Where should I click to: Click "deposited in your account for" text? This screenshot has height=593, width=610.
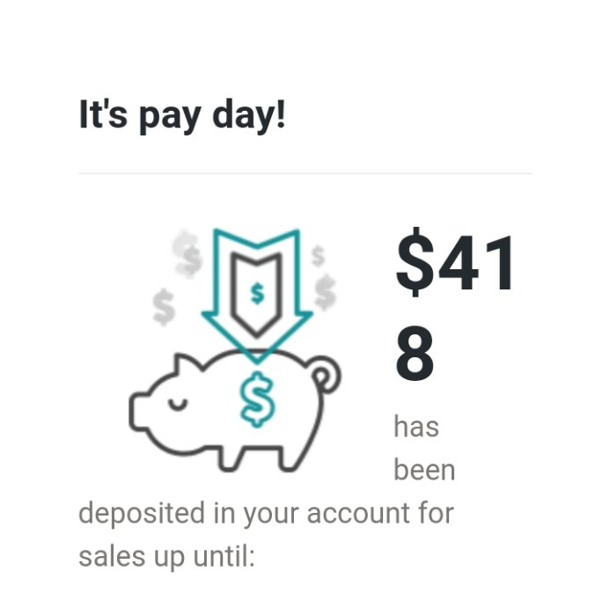pos(265,512)
